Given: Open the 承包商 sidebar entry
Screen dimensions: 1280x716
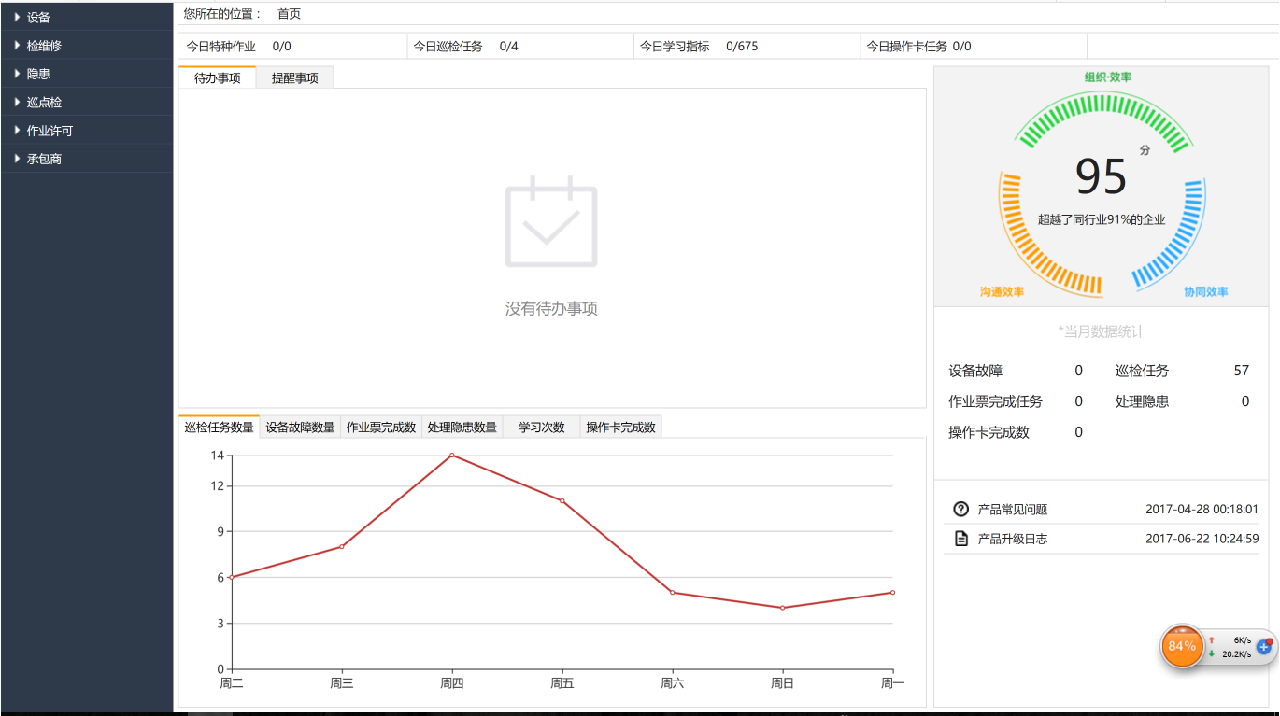Looking at the screenshot, I should click(87, 159).
